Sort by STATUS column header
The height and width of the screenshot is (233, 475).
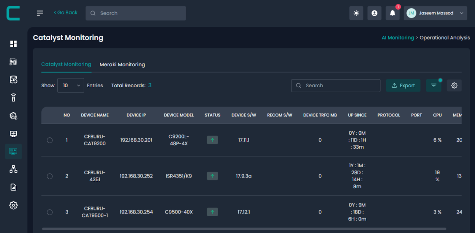[x=213, y=115]
